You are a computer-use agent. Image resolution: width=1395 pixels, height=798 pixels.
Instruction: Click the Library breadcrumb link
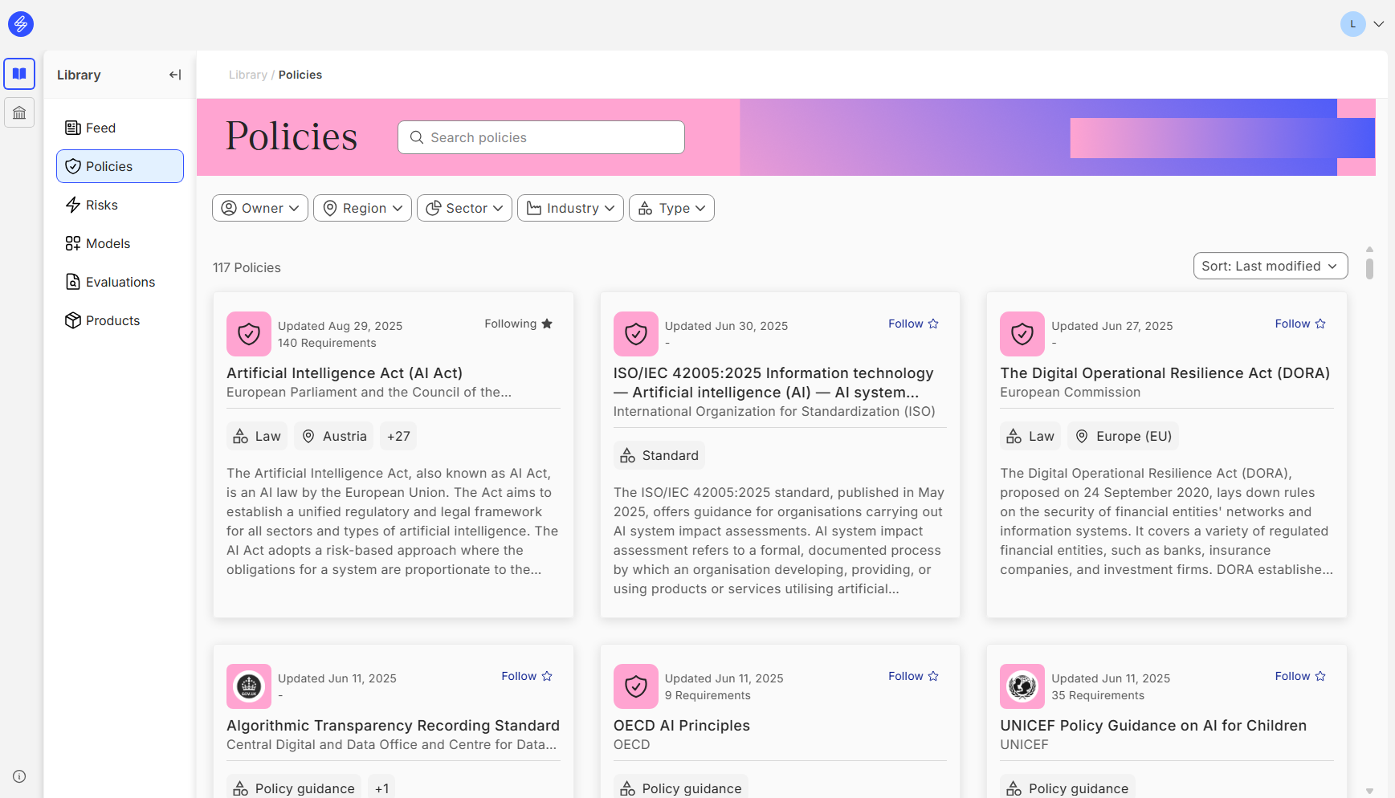[247, 75]
